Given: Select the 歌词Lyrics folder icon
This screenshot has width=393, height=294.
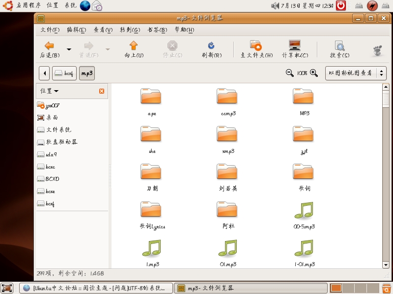Looking at the screenshot, I should pos(151,209).
